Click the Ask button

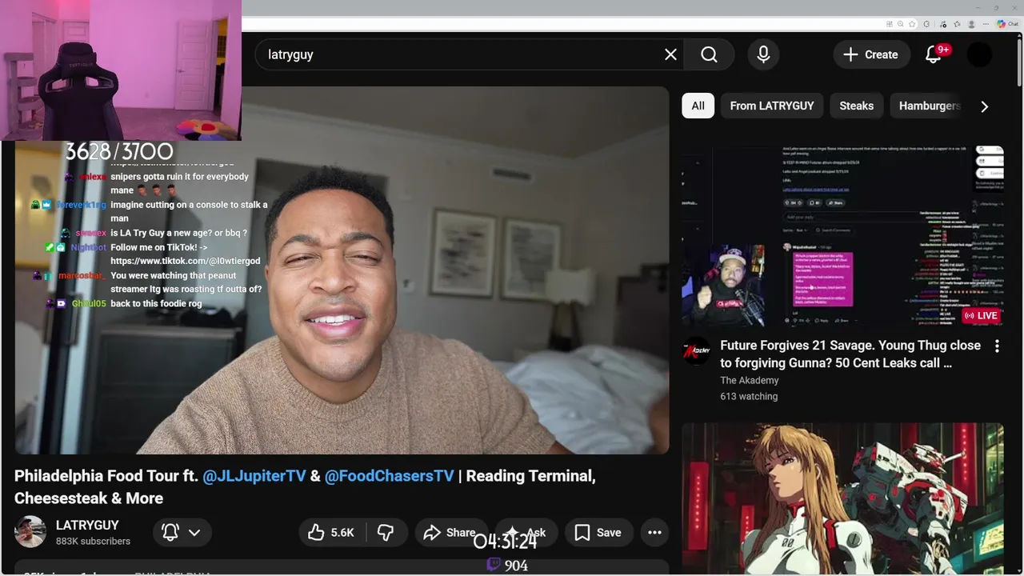526,533
